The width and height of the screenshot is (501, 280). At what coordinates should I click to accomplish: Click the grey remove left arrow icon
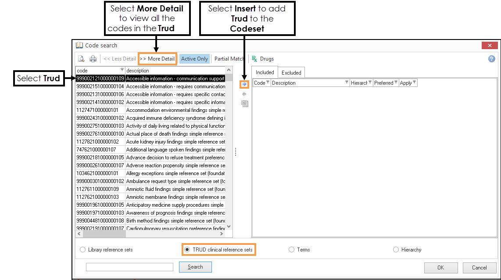tap(244, 94)
